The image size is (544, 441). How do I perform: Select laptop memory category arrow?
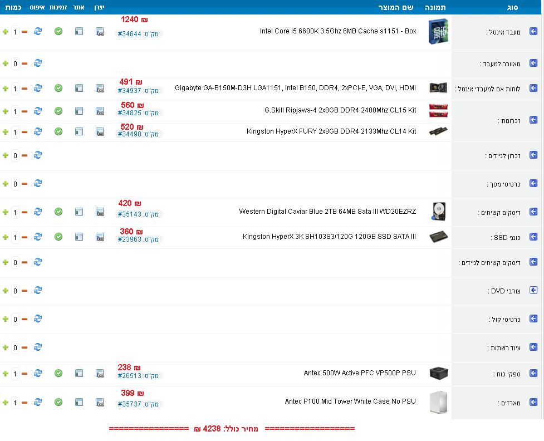coord(533,155)
